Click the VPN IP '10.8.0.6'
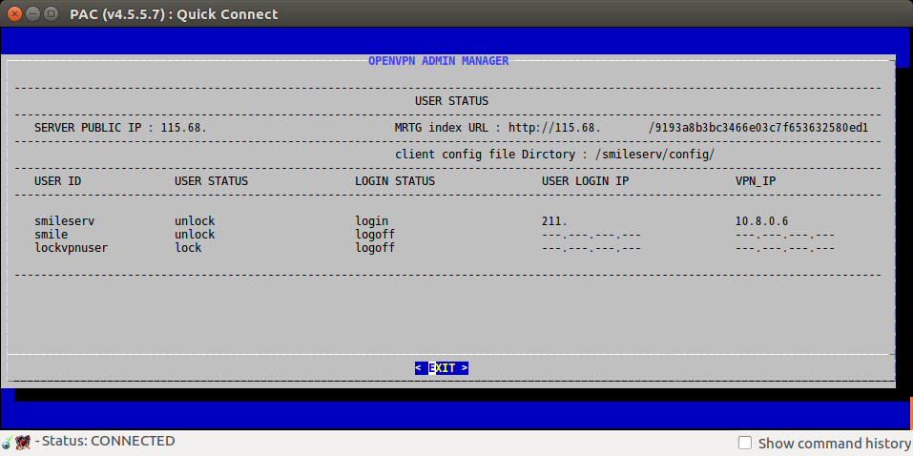 pos(762,221)
